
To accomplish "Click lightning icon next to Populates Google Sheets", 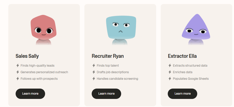I will tap(170, 79).
